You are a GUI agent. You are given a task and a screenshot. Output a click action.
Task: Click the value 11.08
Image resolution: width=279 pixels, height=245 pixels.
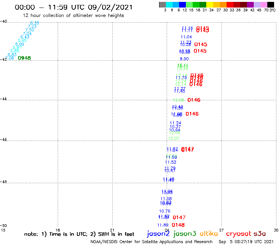click(166, 199)
